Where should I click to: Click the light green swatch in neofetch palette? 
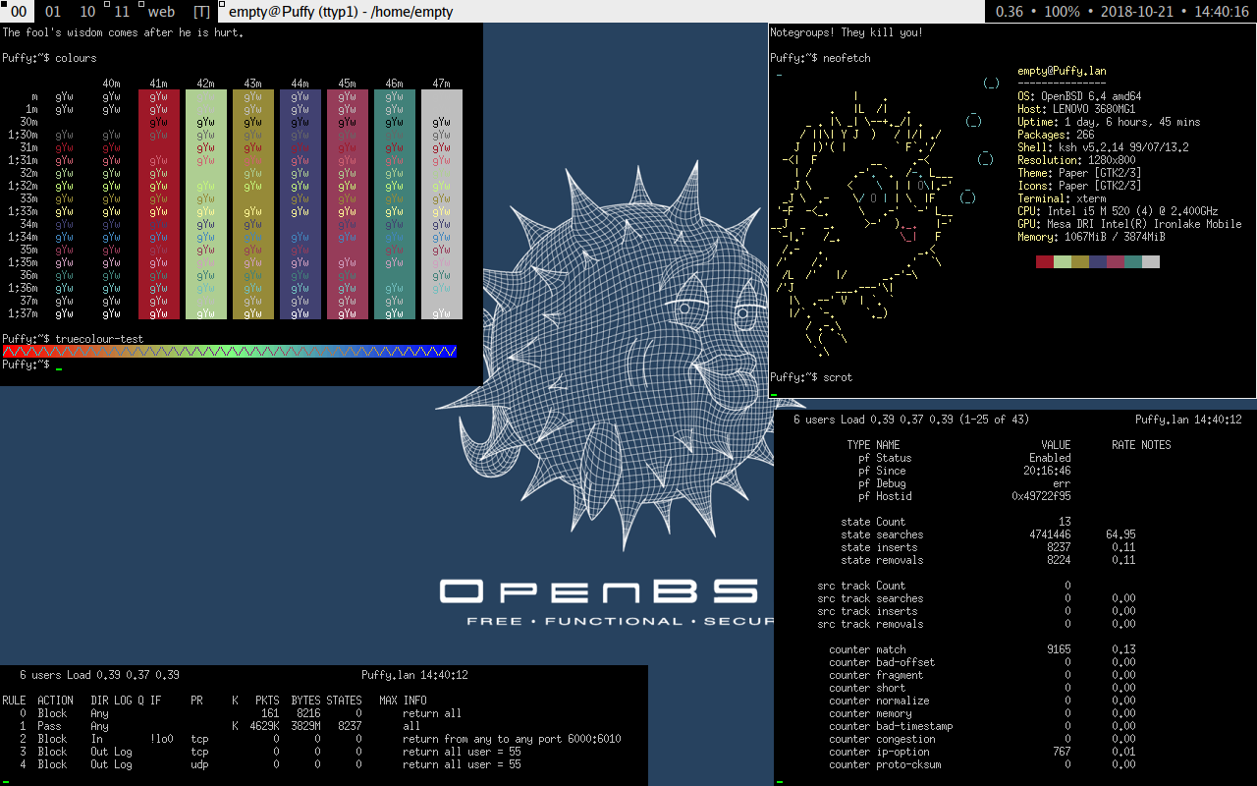(x=1063, y=262)
